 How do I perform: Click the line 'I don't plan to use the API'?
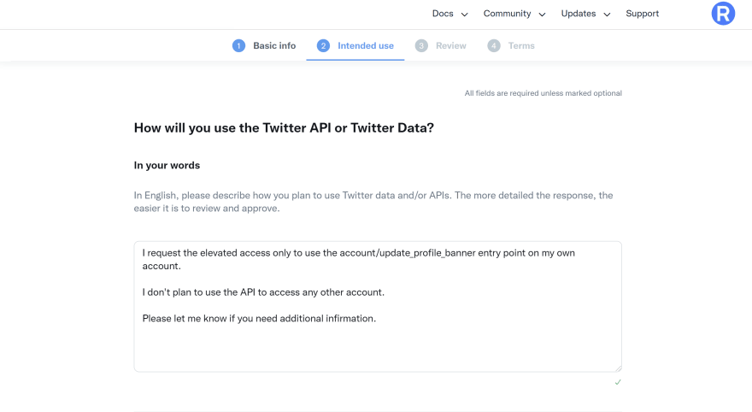click(263, 292)
